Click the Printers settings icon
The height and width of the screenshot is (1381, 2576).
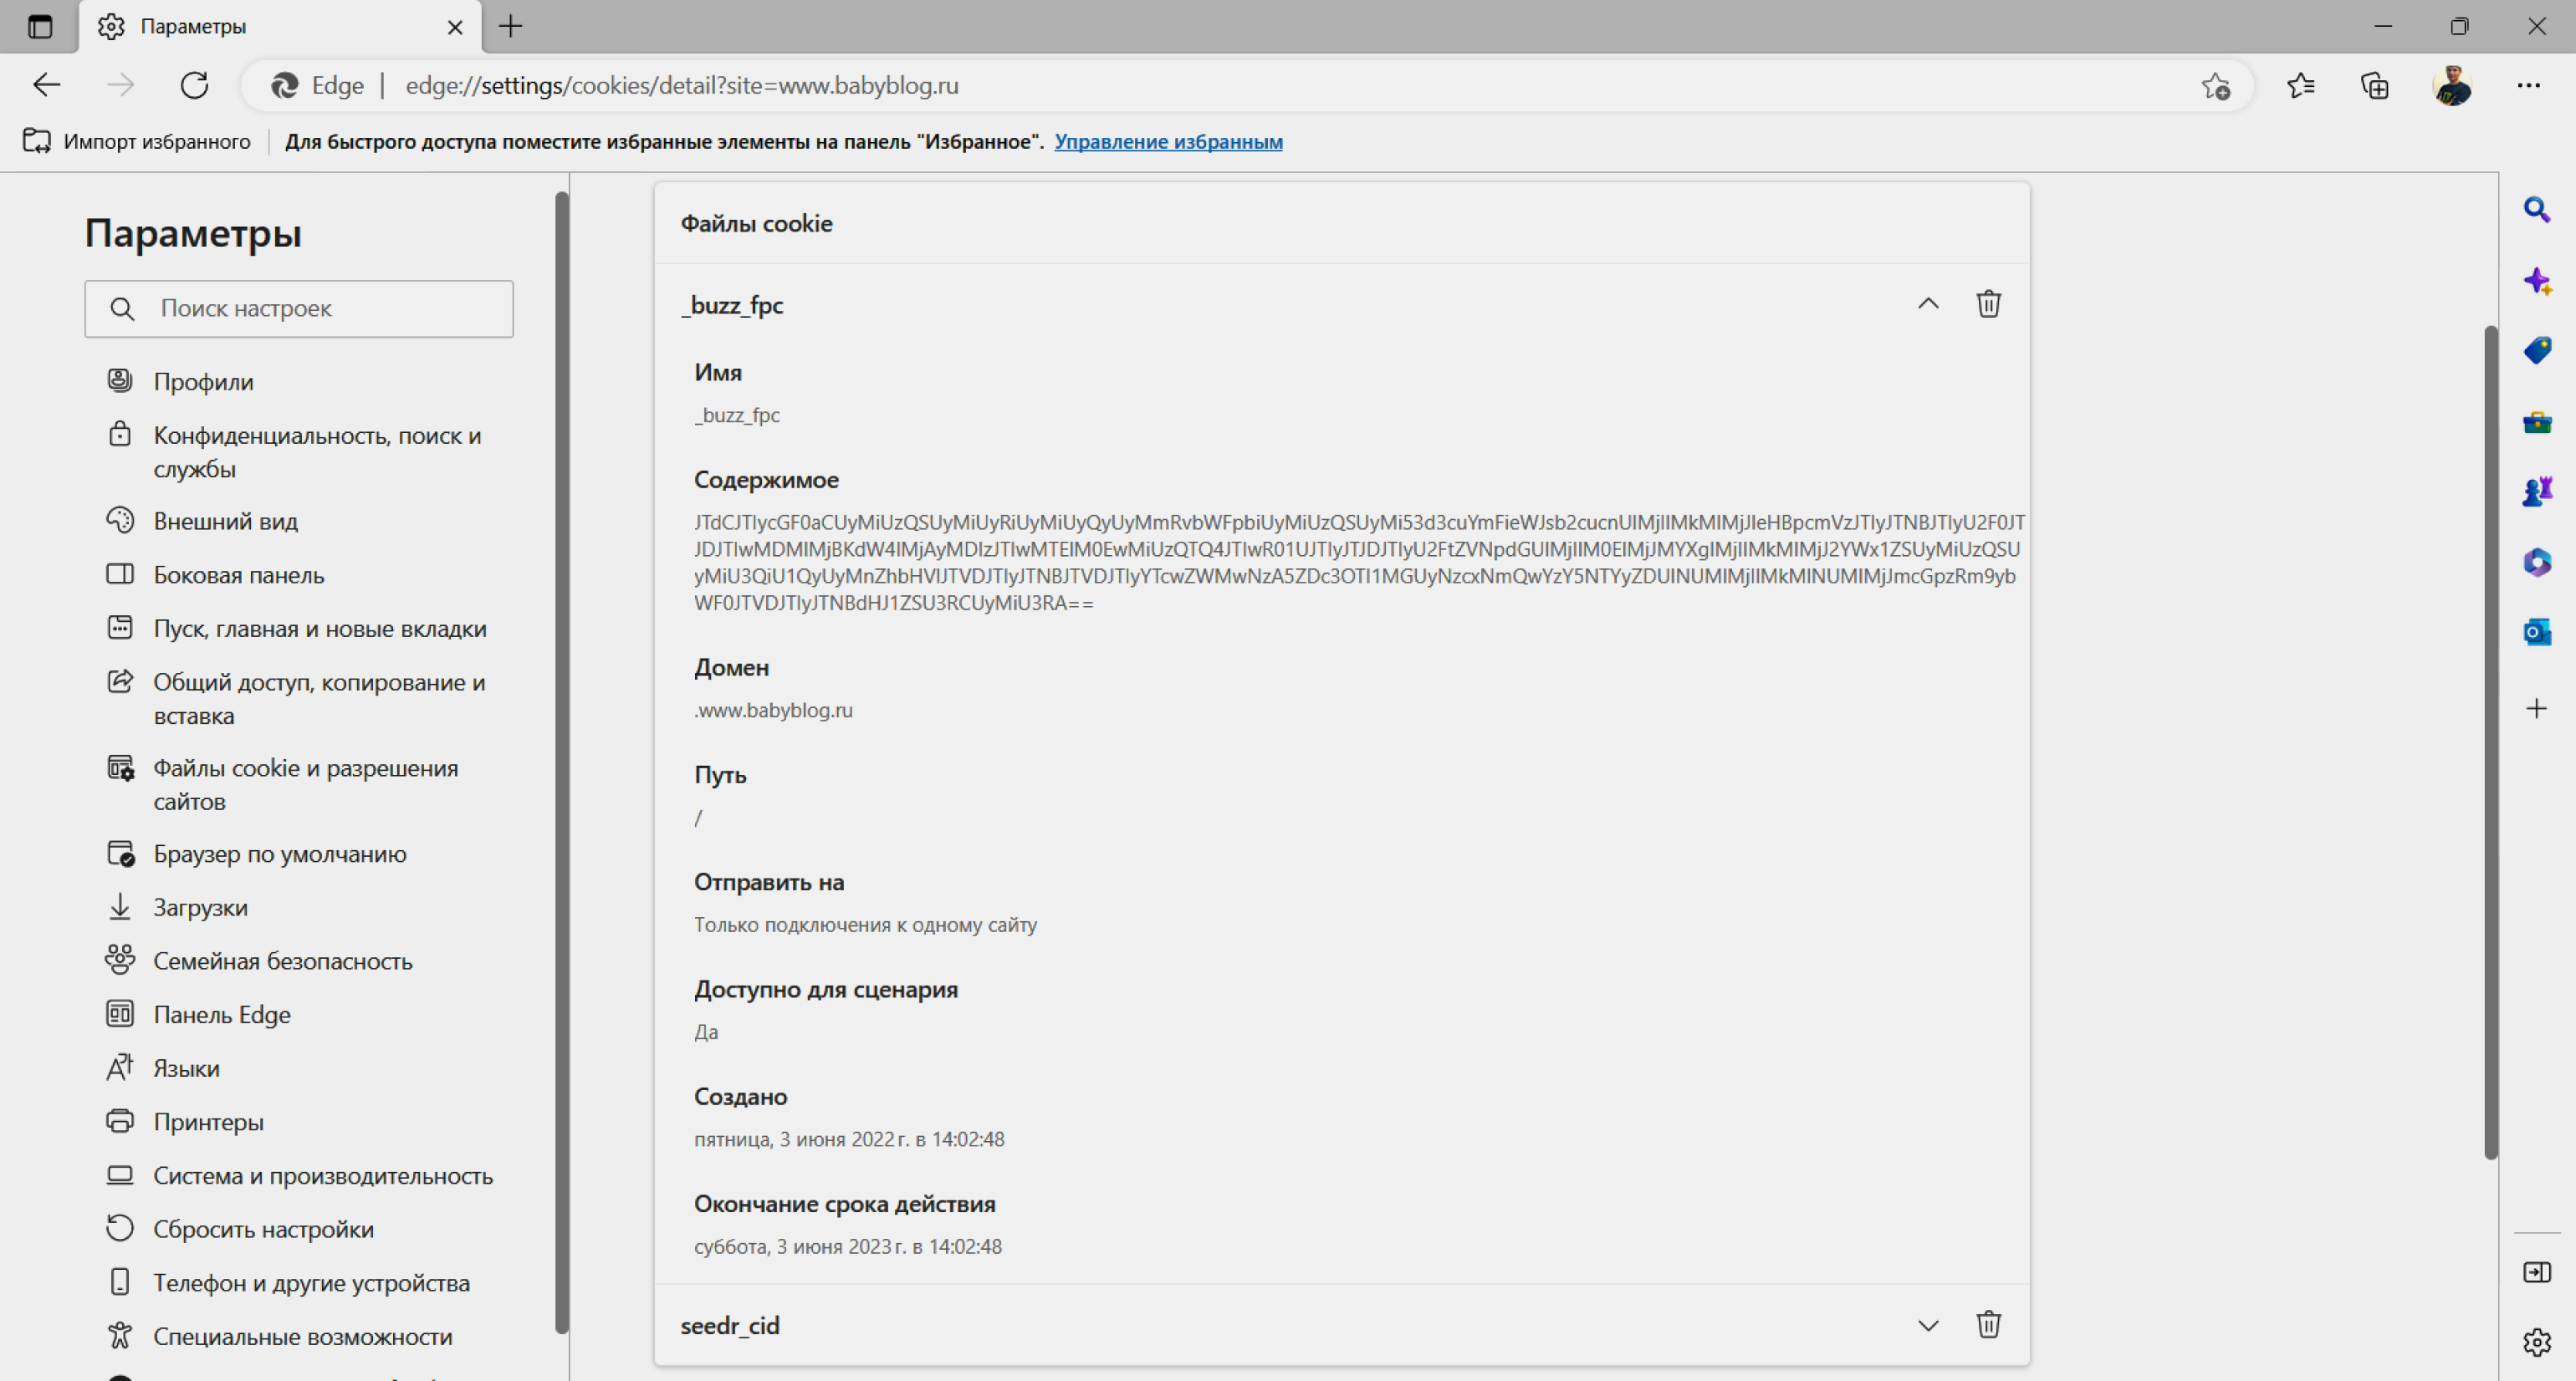[x=118, y=1120]
